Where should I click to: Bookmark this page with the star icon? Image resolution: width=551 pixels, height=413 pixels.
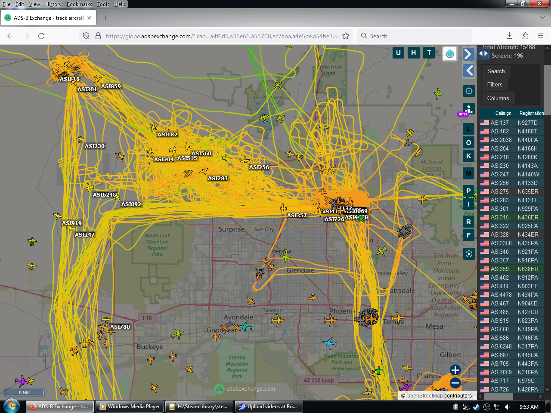(346, 36)
